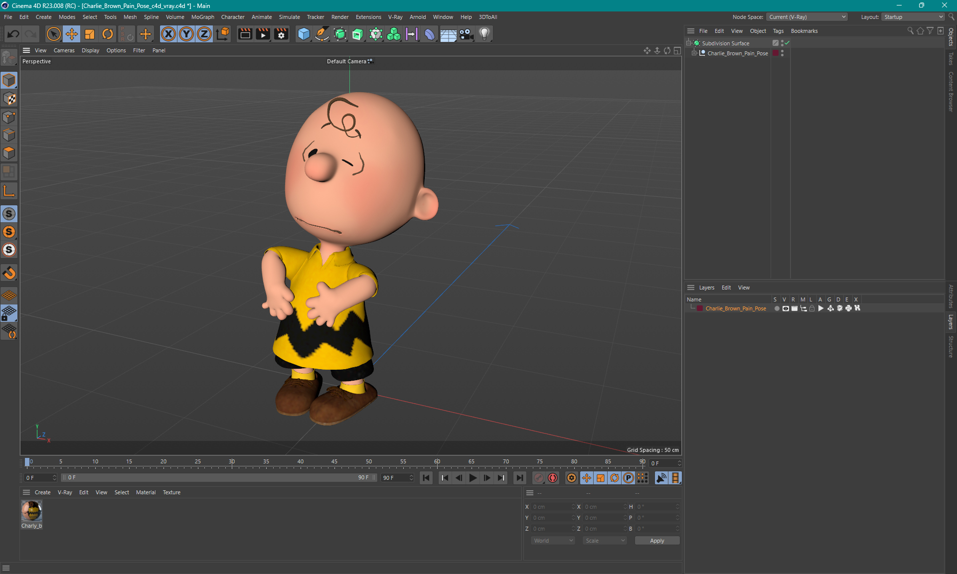This screenshot has width=957, height=574.
Task: Open viewport Display menu
Action: [90, 50]
